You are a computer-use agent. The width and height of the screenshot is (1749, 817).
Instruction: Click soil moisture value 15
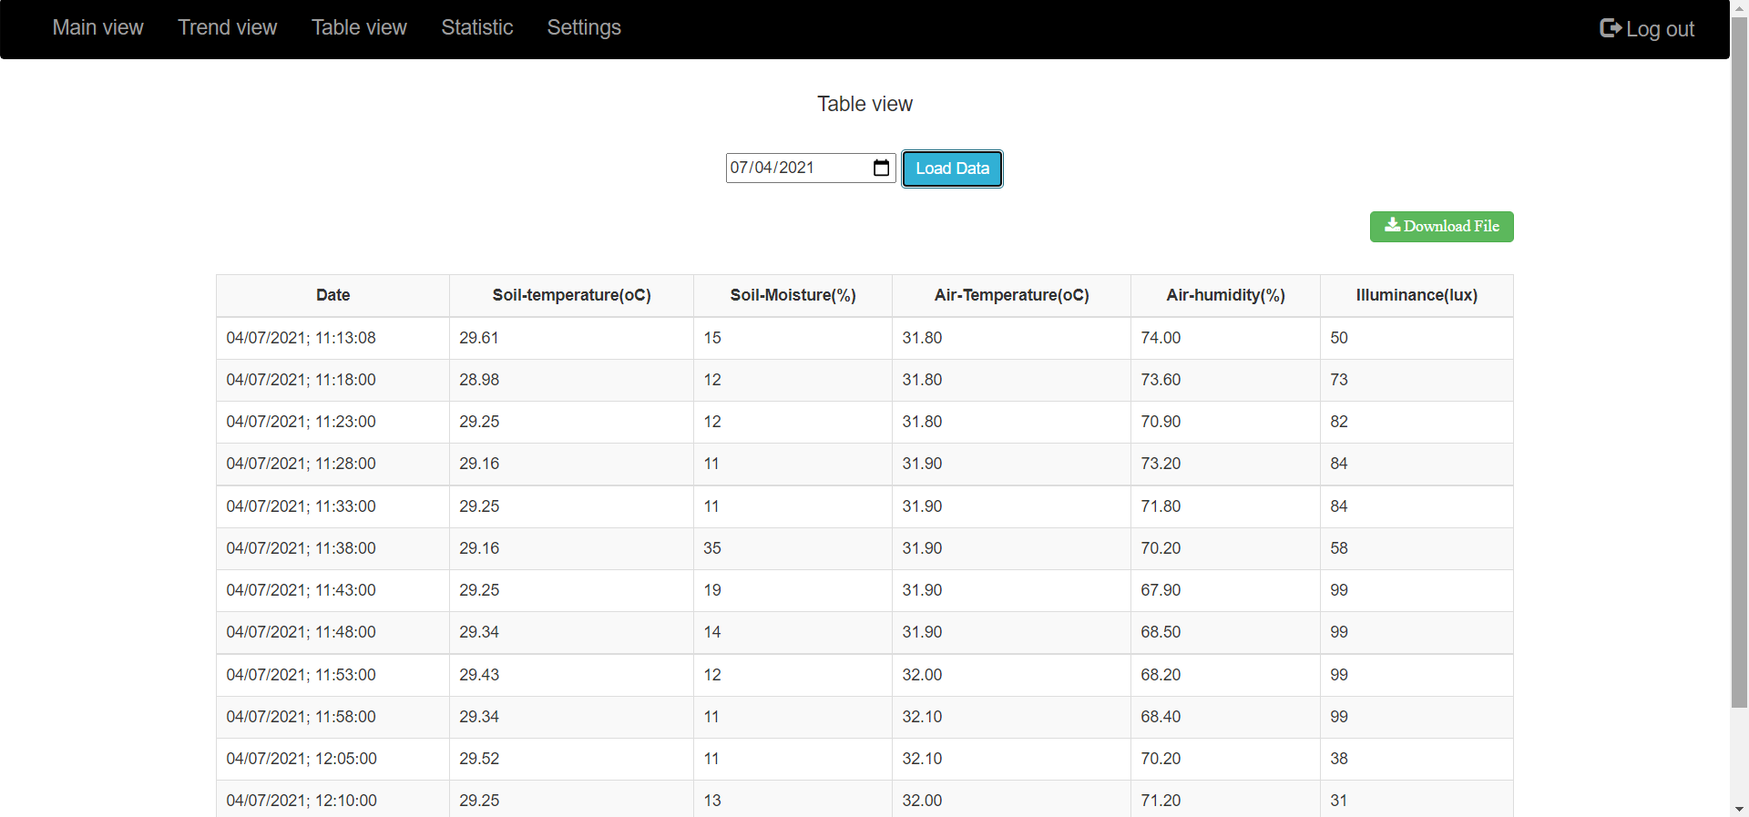pos(712,338)
